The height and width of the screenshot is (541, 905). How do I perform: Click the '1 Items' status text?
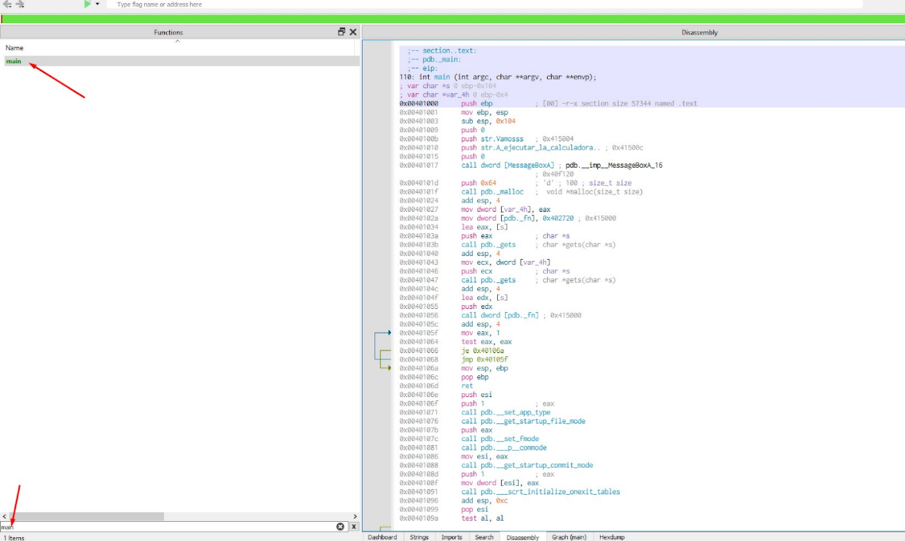(13, 538)
